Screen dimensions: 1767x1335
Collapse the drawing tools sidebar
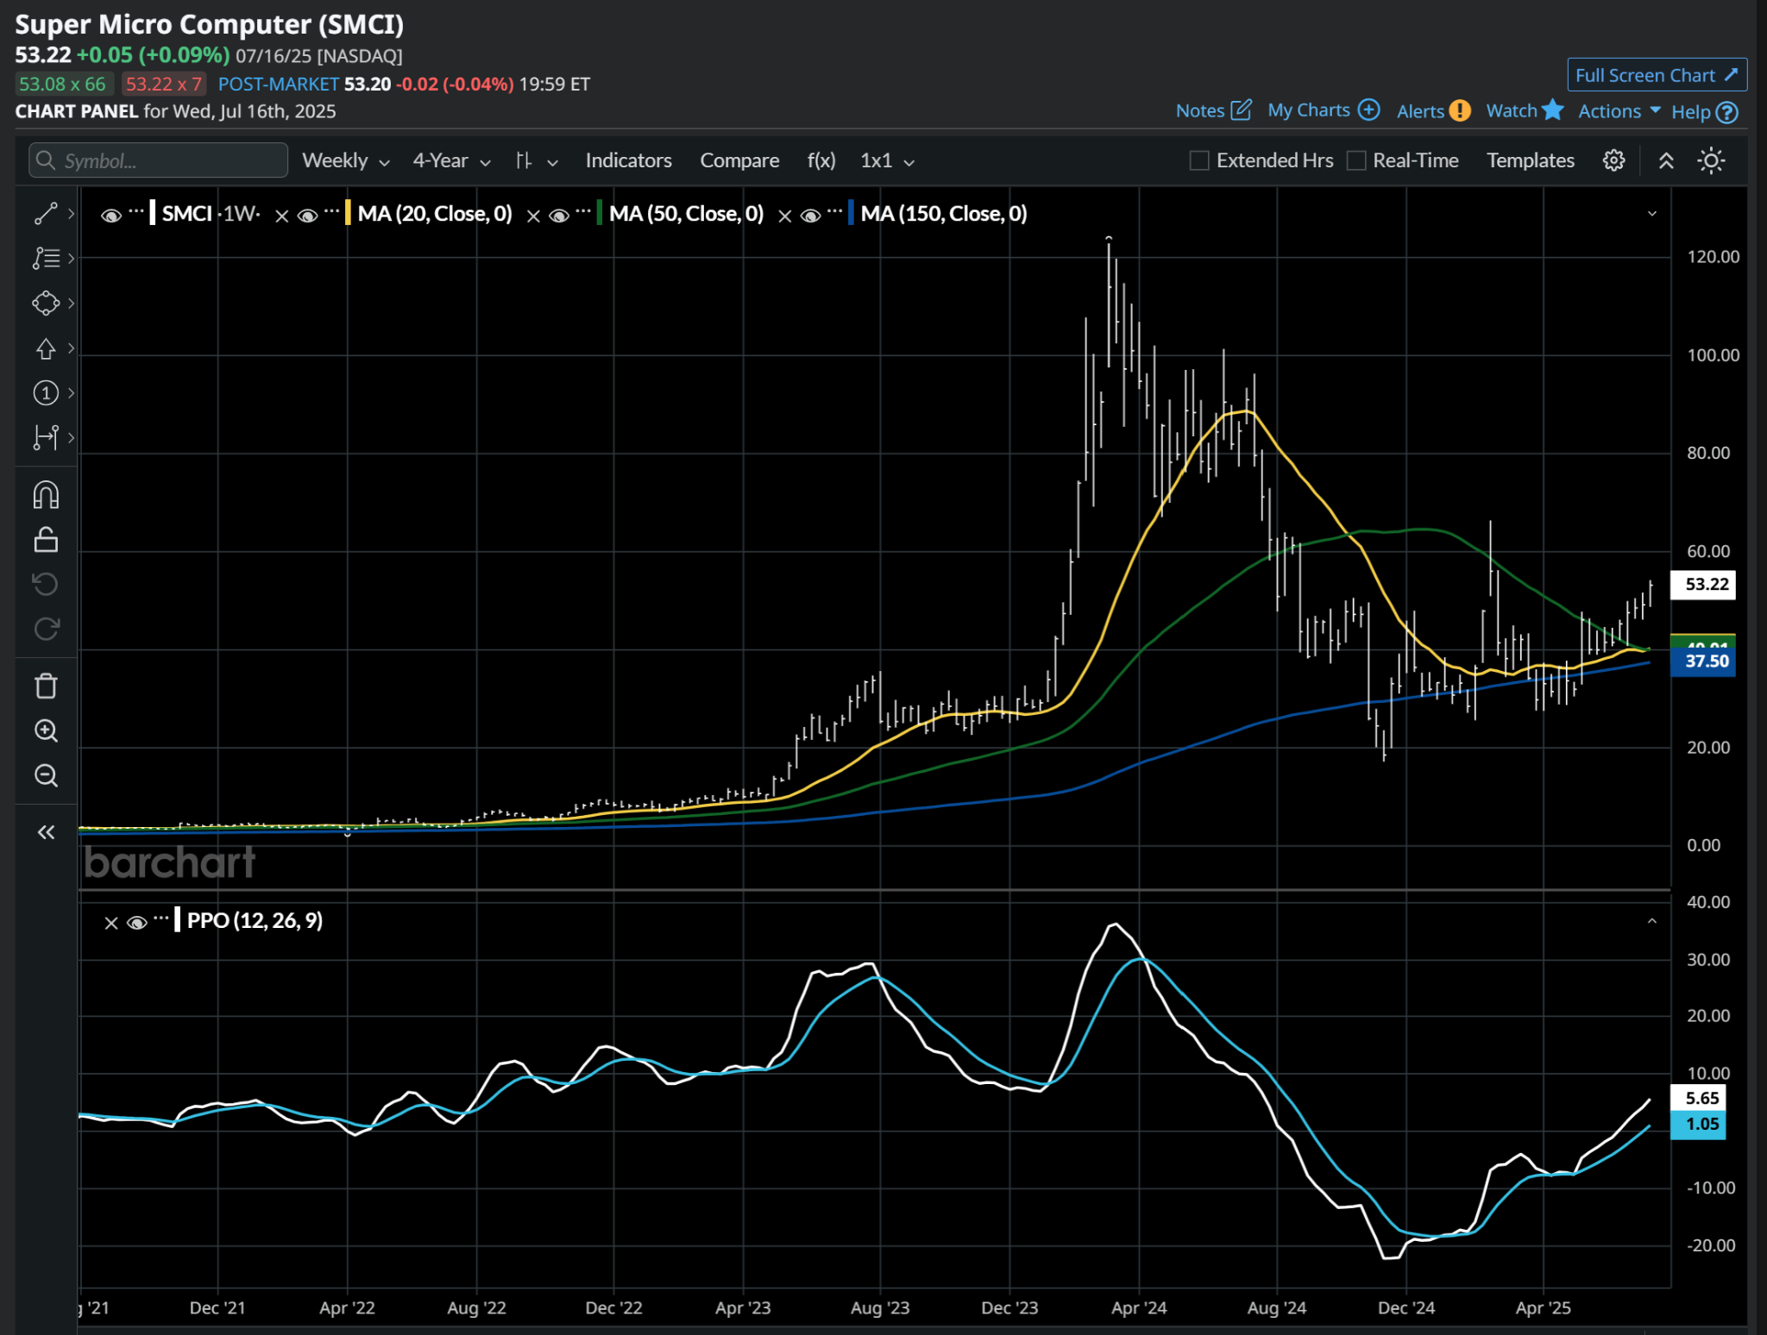pyautogui.click(x=46, y=832)
